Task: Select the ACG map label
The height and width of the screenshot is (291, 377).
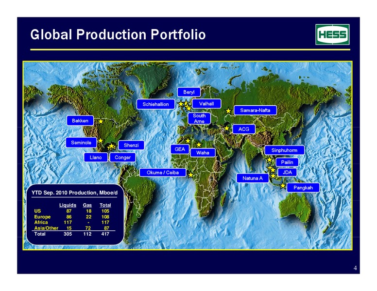Action: [x=244, y=129]
